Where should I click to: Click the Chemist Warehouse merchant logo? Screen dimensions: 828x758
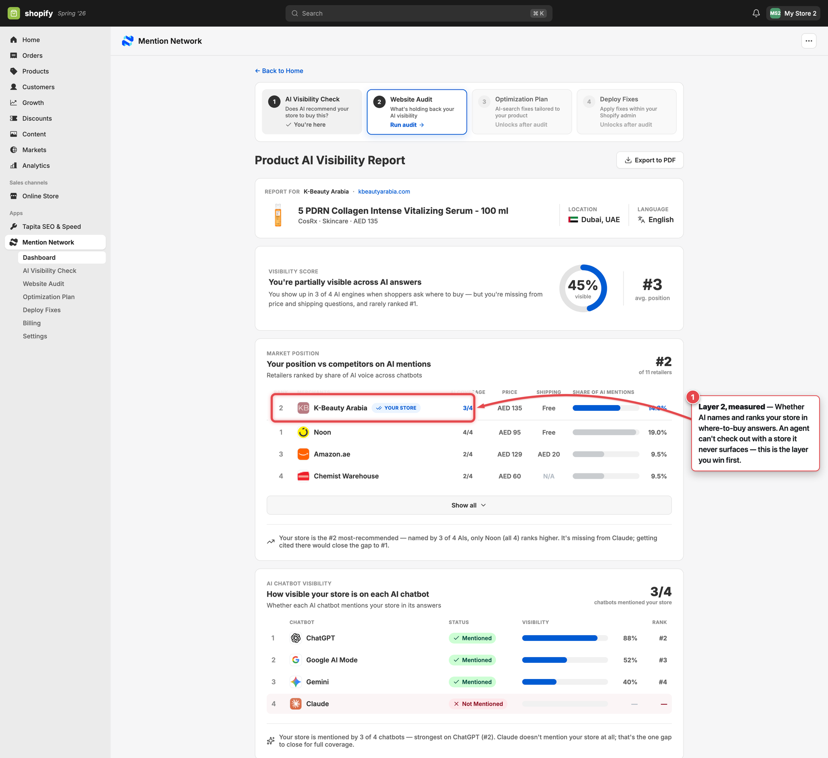303,476
